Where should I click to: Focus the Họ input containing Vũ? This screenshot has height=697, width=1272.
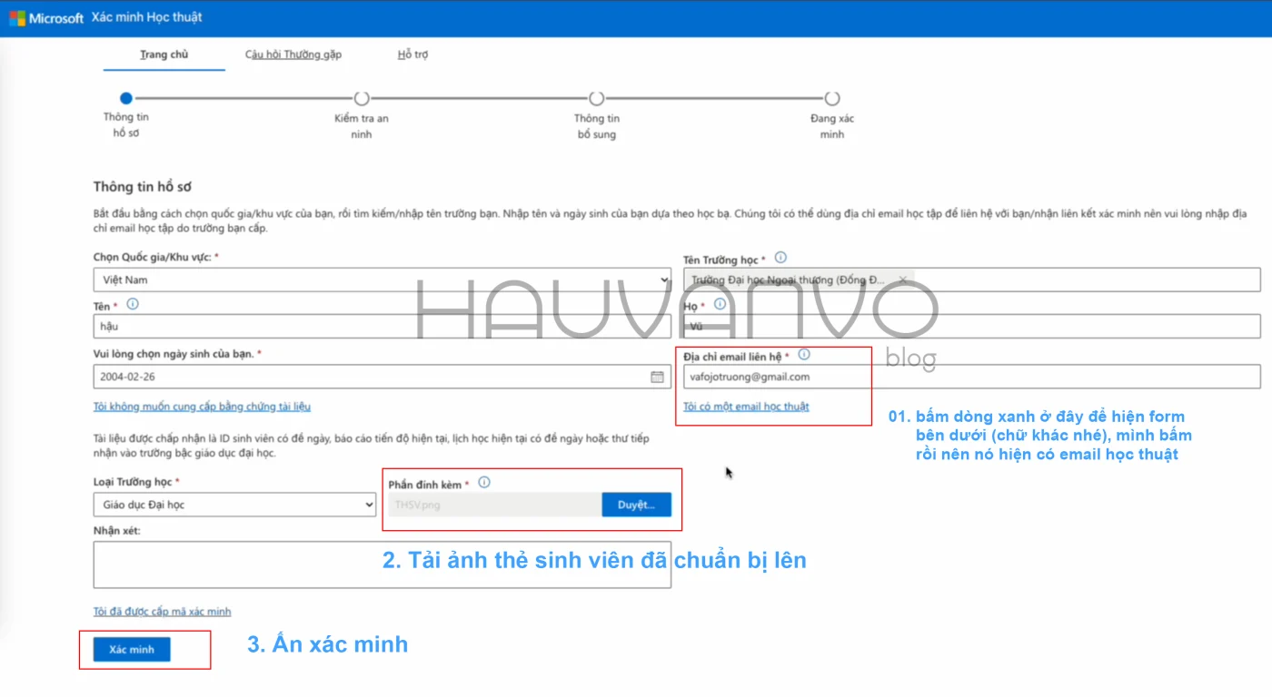(972, 326)
